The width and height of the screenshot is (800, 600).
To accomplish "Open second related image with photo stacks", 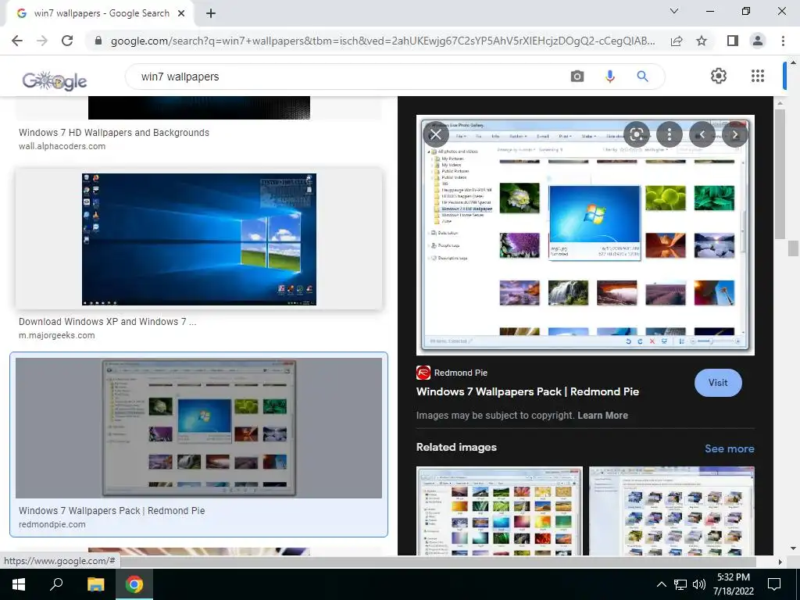I will 672,511.
